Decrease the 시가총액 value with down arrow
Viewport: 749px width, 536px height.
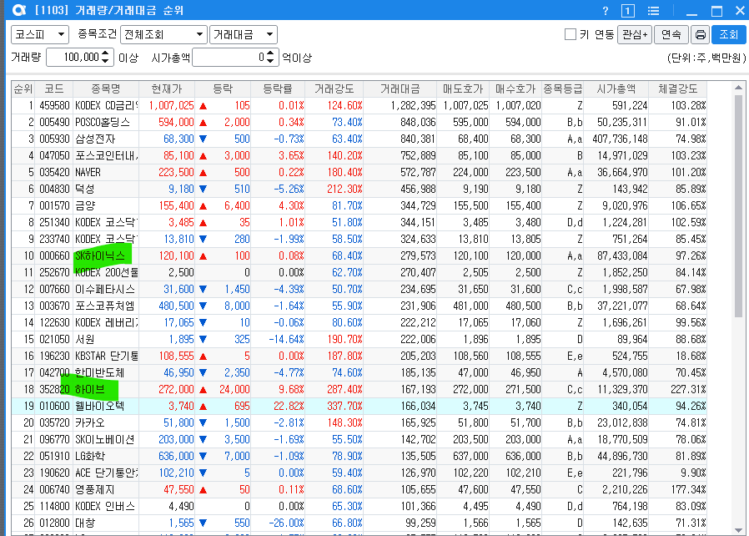coord(270,61)
